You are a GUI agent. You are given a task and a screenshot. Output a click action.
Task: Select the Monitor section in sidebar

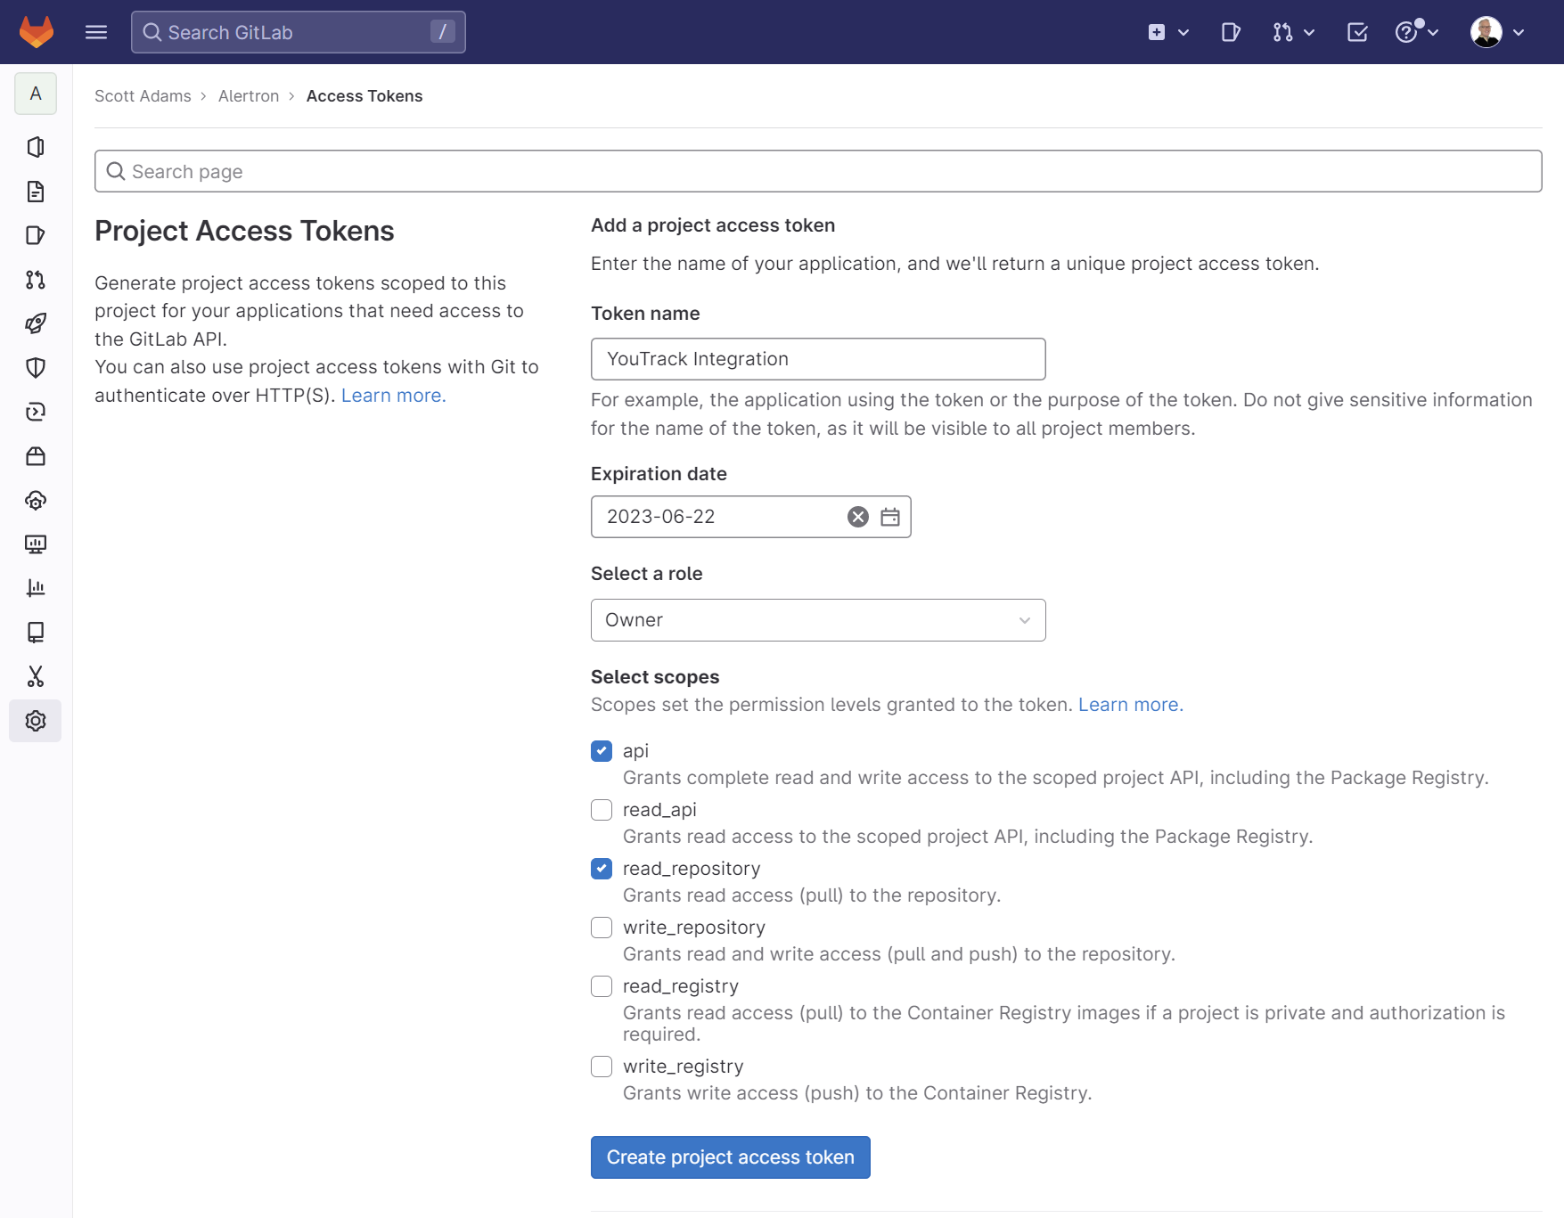[x=36, y=544]
